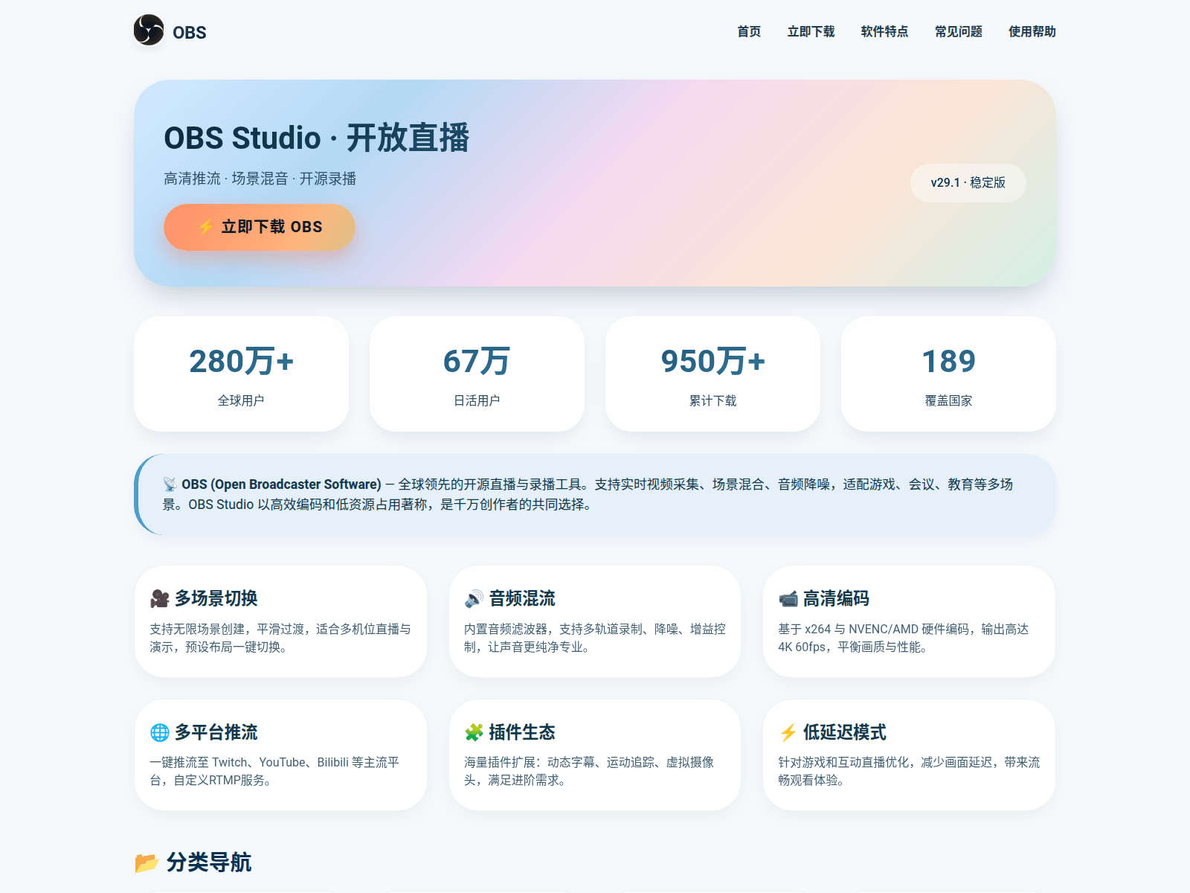Click the bold OBS (Open Broadcaster Software) text
The height and width of the screenshot is (893, 1190).
pos(281,484)
